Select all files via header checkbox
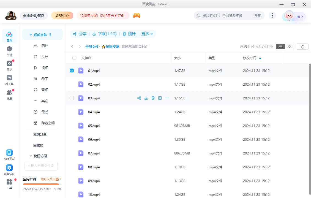The image size is (311, 198). (74, 58)
